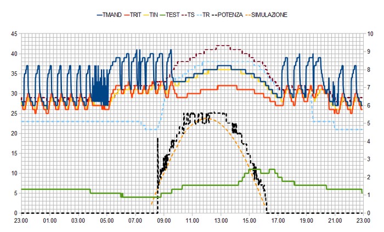This screenshot has height=232, width=384.
Task: Click the 09.00 label on the time axis
Action: click(x=164, y=221)
